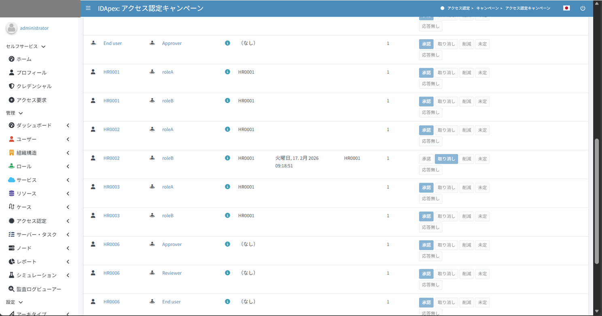Click the role icon beside HR0006 Approver
This screenshot has width=602, height=316.
(152, 244)
